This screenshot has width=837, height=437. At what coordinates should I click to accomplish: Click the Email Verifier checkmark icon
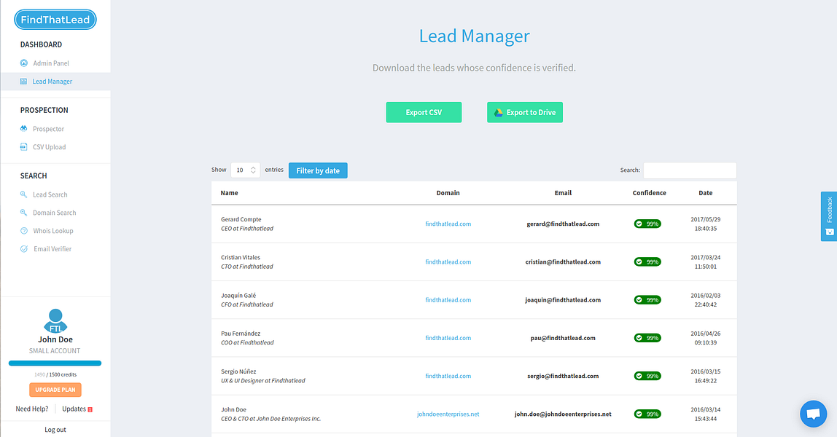pos(23,249)
